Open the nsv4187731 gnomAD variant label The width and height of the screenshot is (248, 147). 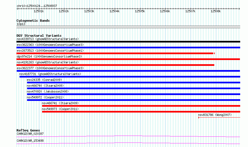tap(50, 74)
